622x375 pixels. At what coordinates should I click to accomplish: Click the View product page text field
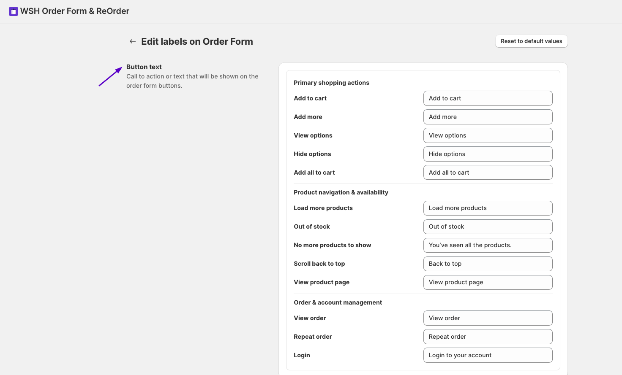pyautogui.click(x=488, y=282)
